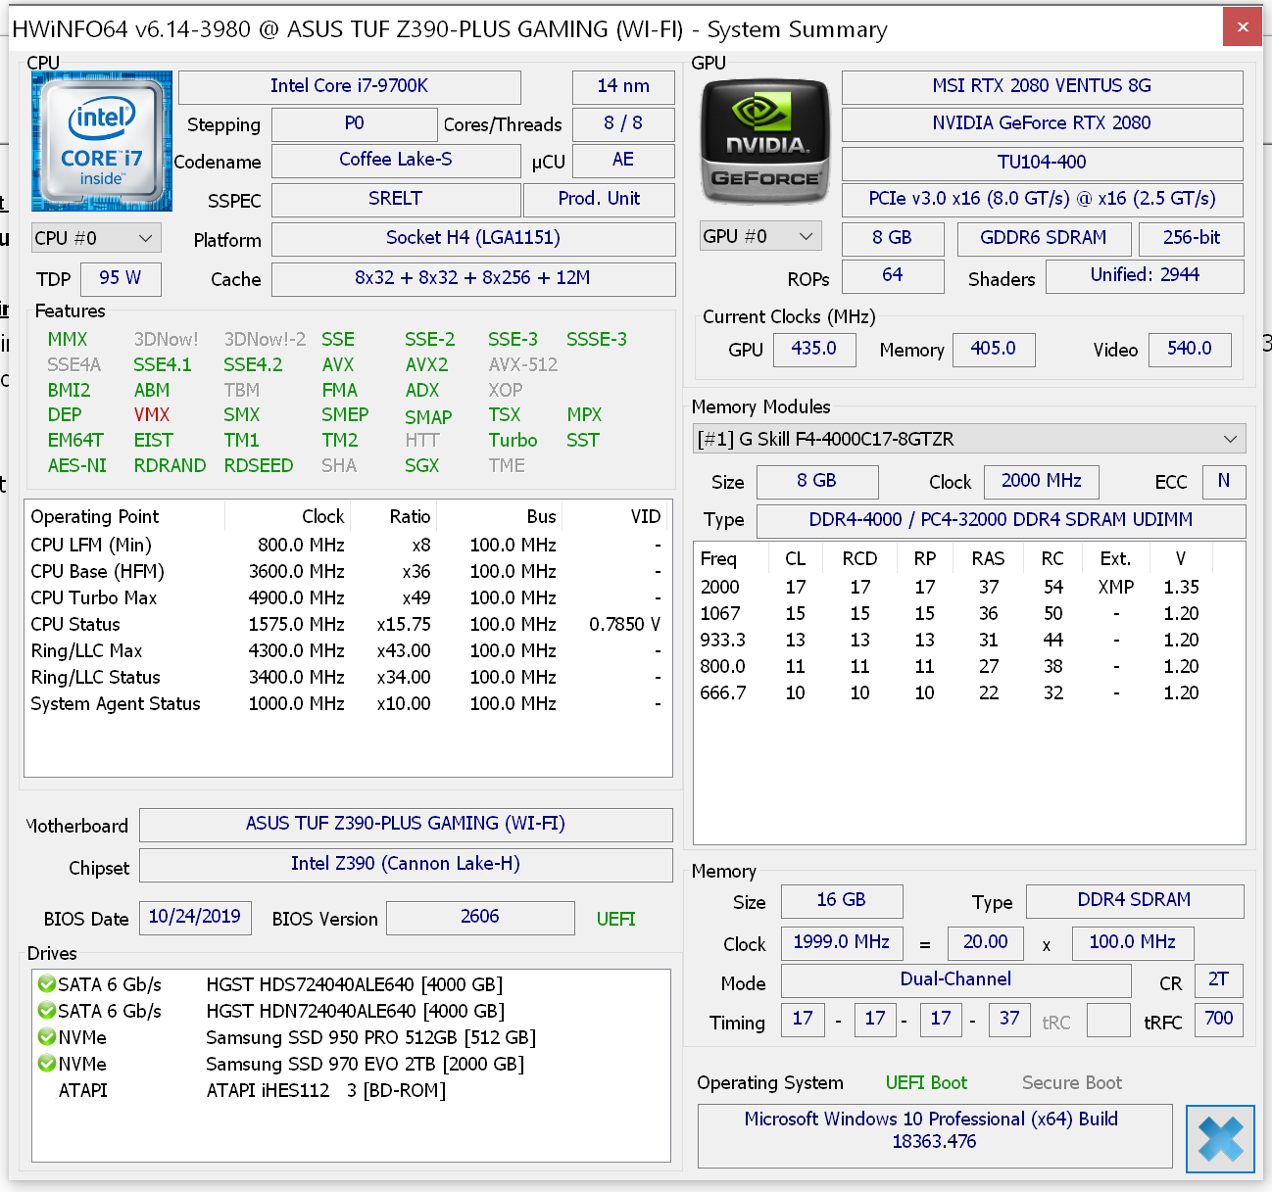Click the grayed-out Secure Boot indicator

tap(1071, 1082)
